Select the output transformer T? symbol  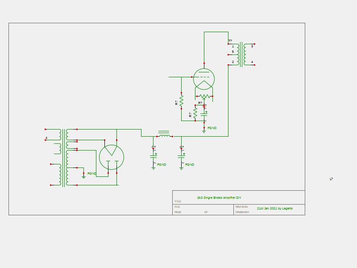pyautogui.click(x=241, y=54)
